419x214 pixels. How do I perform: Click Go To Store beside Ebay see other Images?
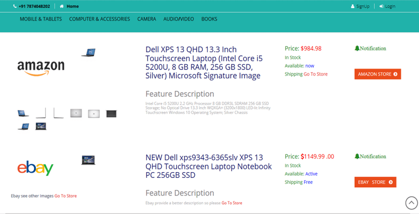65,196
